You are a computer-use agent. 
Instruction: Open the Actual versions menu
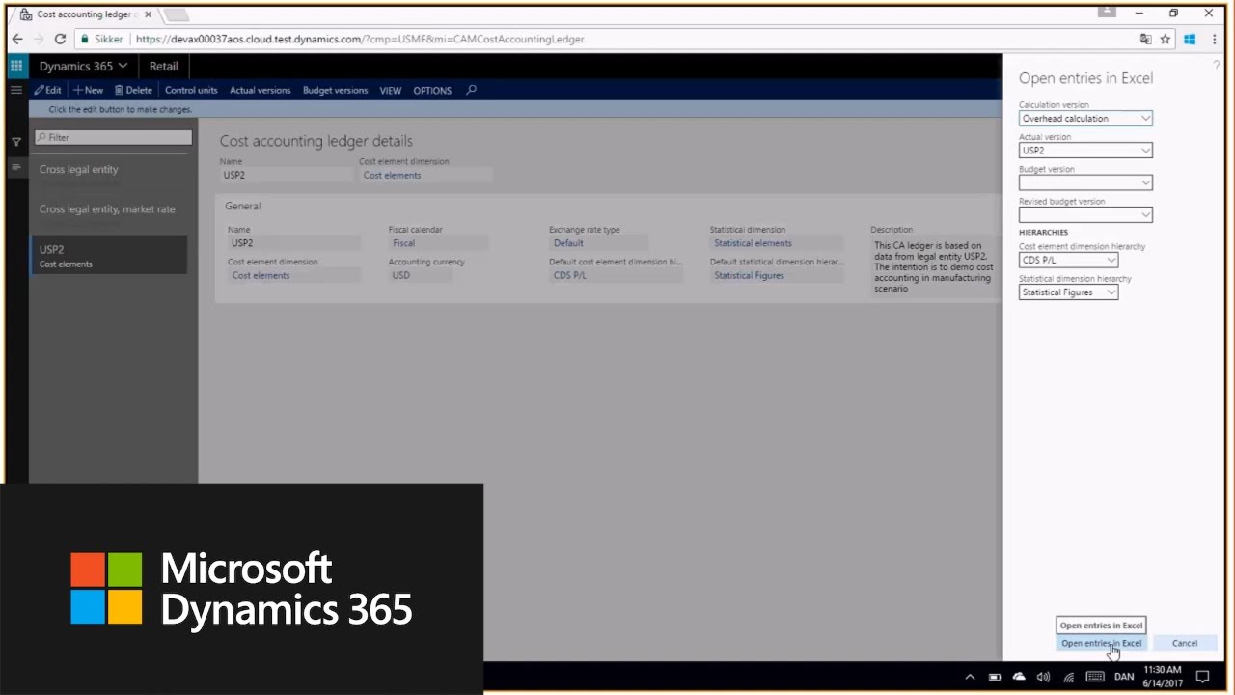click(261, 90)
